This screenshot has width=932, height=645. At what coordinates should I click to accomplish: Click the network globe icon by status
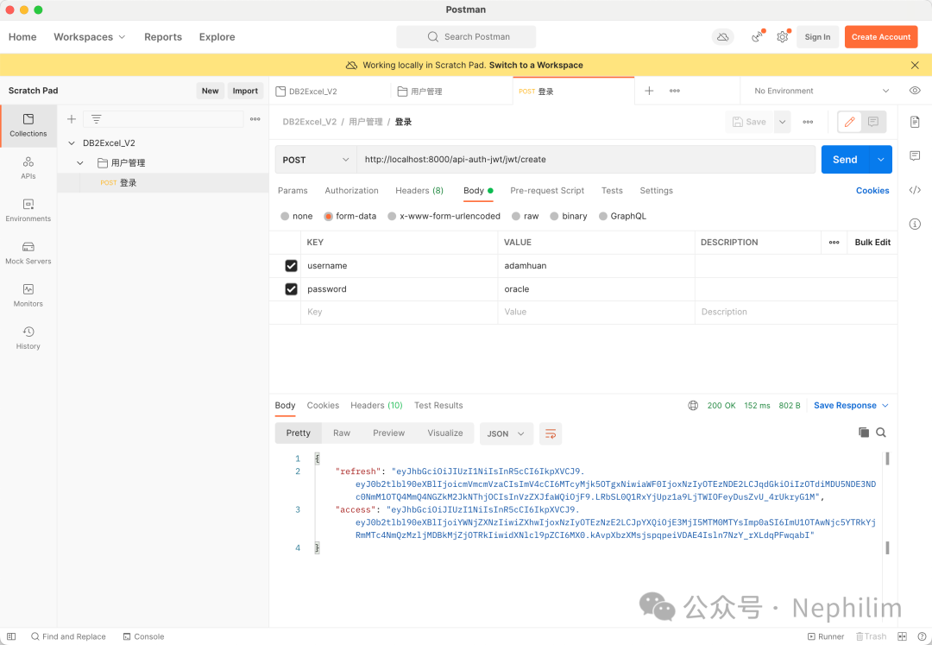693,406
